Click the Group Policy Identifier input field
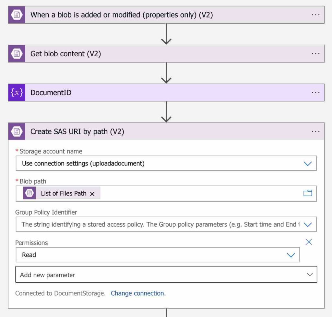Viewport: 332px width, 317px height. (x=146, y=224)
